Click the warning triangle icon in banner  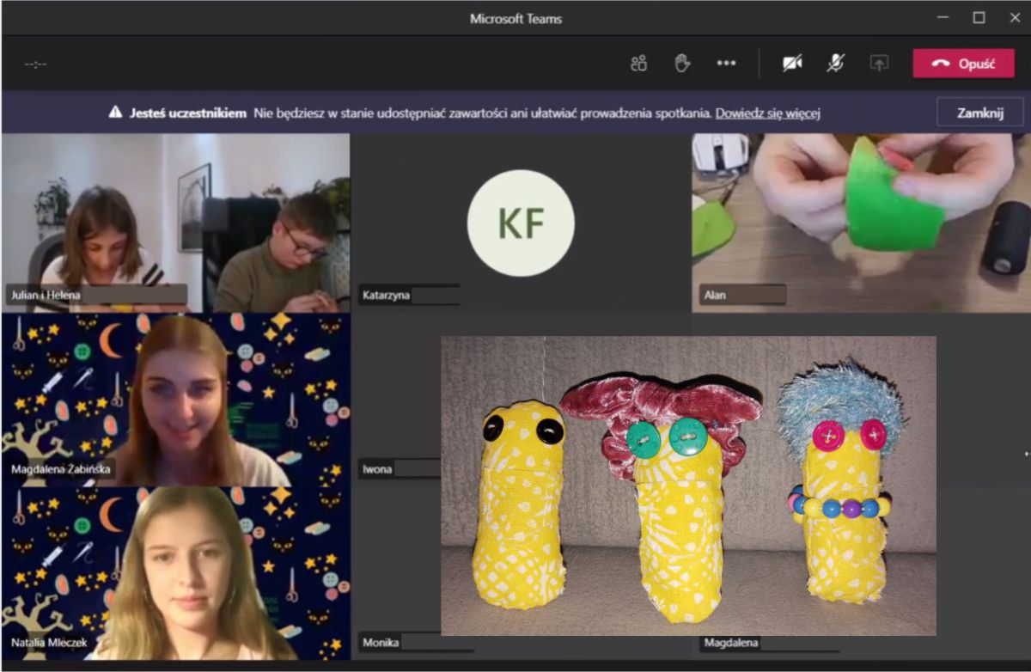click(115, 113)
